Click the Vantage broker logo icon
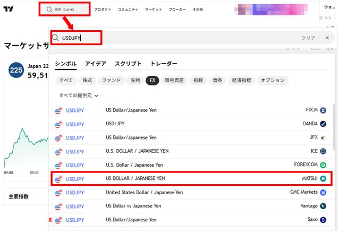This screenshot has height=233, width=340. [323, 206]
